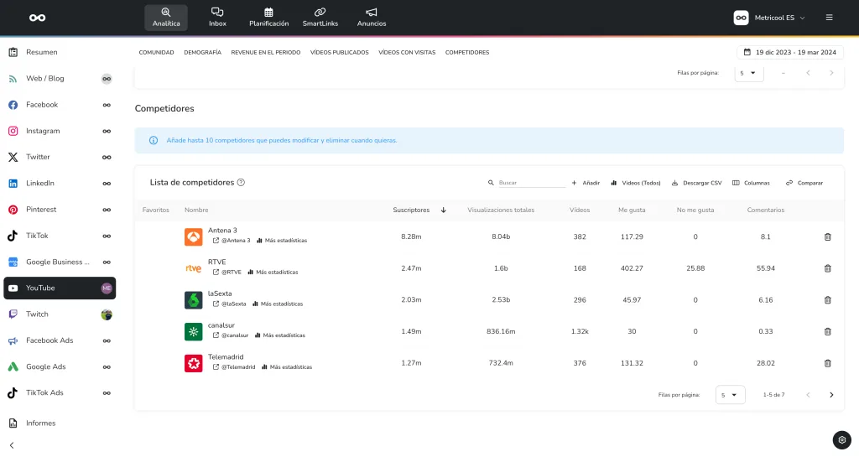859x457 pixels.
Task: Open Facebook Ads in sidebar
Action: [60, 340]
